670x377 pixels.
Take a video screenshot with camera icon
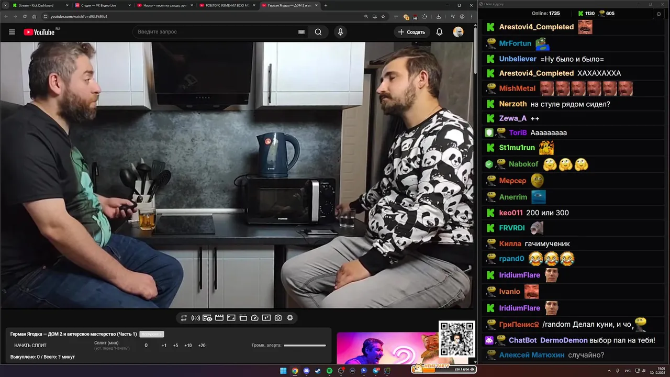[x=278, y=318]
